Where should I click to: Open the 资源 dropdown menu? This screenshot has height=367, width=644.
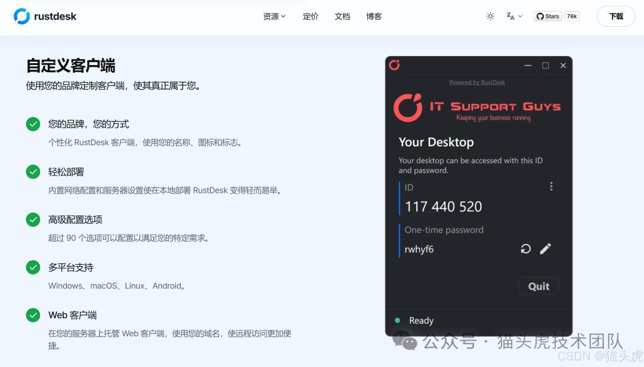[x=274, y=17]
